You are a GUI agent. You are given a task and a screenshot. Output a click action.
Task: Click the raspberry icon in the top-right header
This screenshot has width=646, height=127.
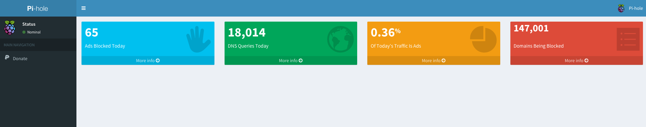tap(621, 8)
